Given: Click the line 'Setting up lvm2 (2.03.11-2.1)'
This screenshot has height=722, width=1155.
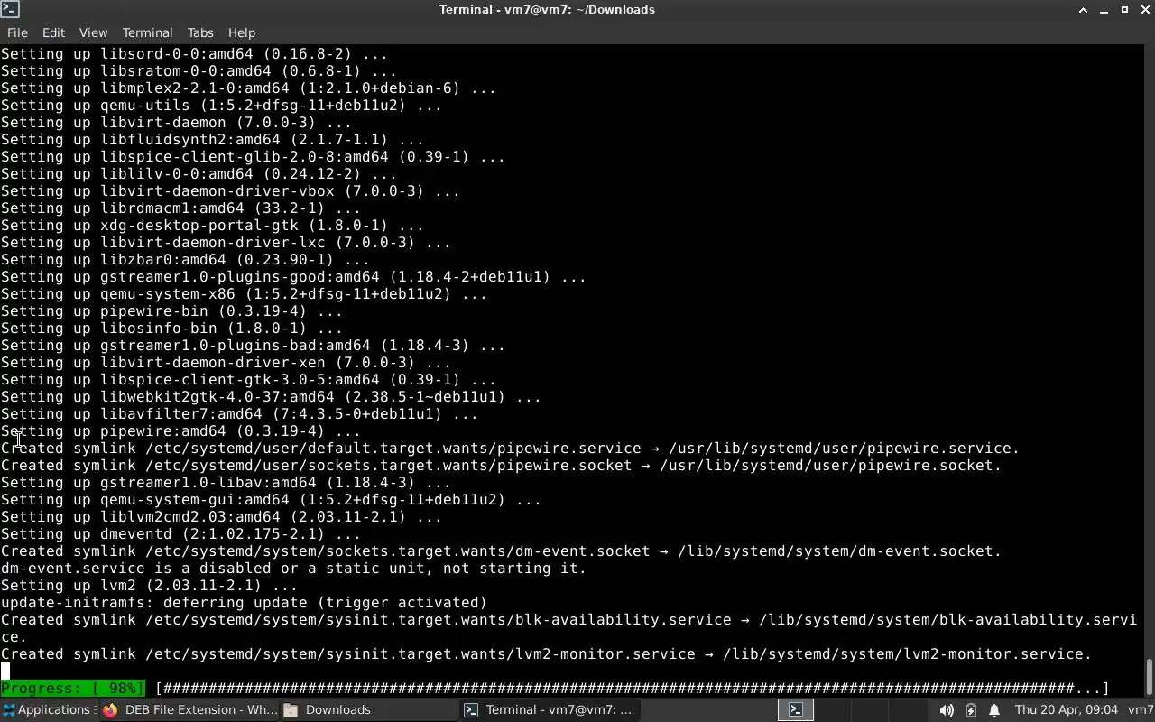Looking at the screenshot, I should coord(149,586).
